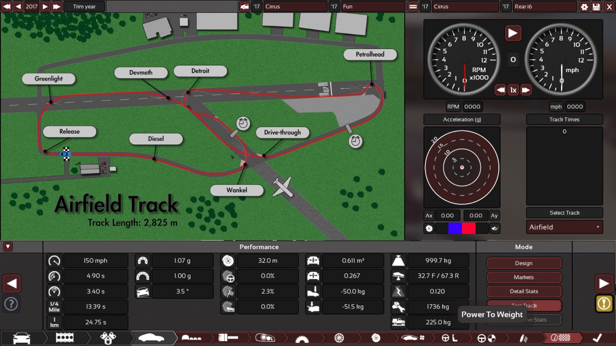The image size is (616, 346).
Task: Open the help question mark icon
Action: click(11, 304)
